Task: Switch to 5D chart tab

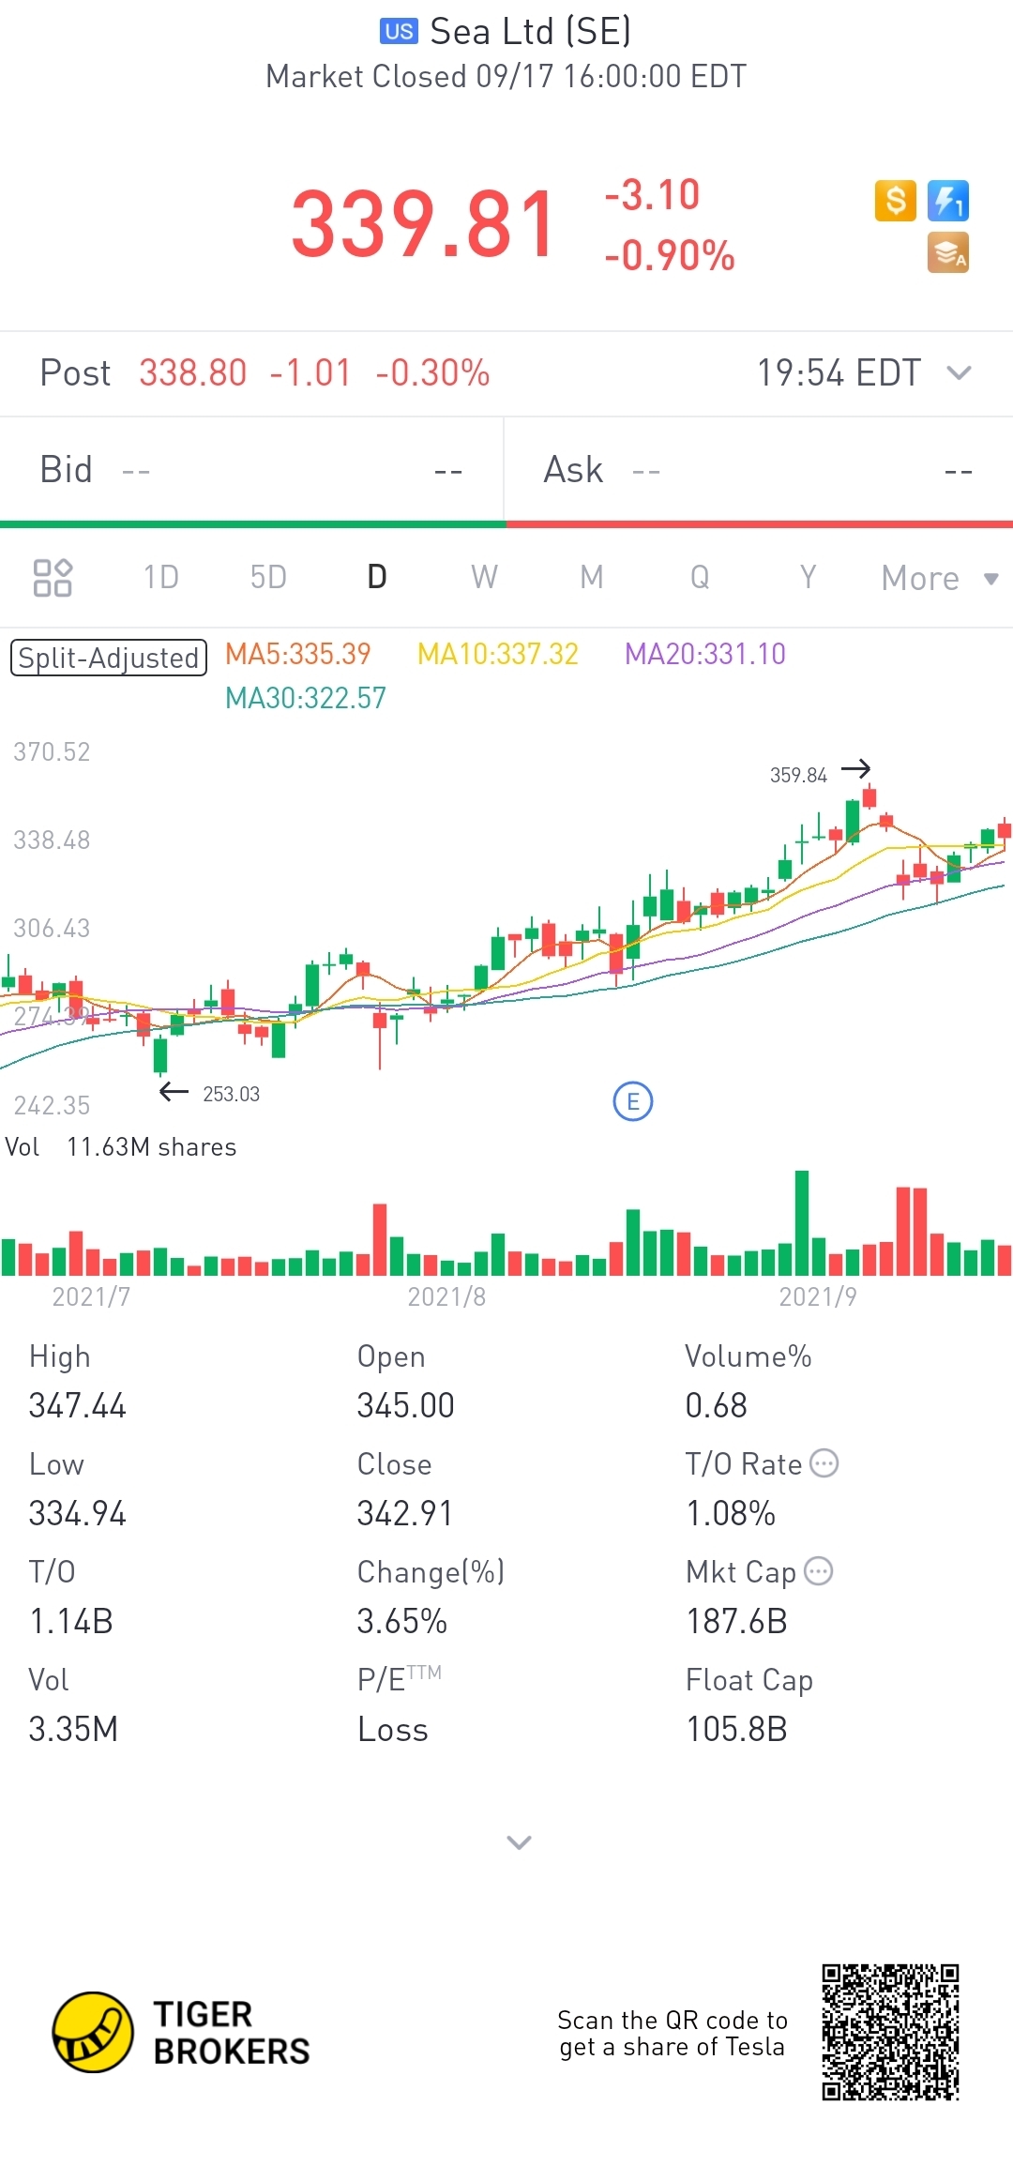Action: [x=268, y=577]
